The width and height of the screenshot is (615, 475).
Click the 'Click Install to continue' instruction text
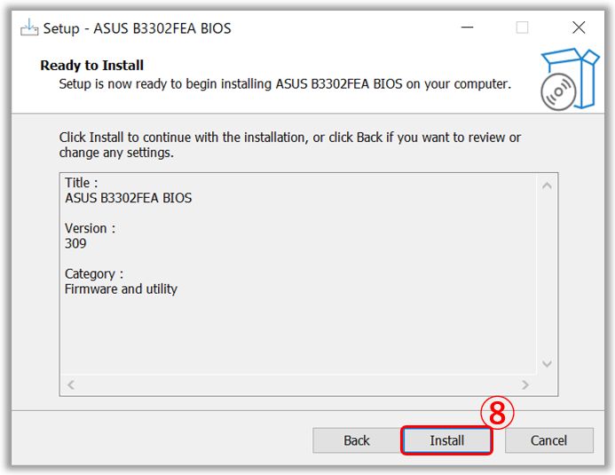click(290, 145)
